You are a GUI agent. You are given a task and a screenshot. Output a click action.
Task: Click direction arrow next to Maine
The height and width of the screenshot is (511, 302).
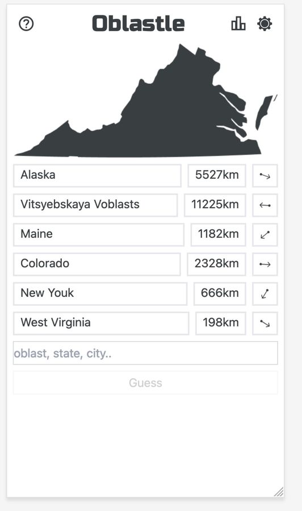click(265, 234)
